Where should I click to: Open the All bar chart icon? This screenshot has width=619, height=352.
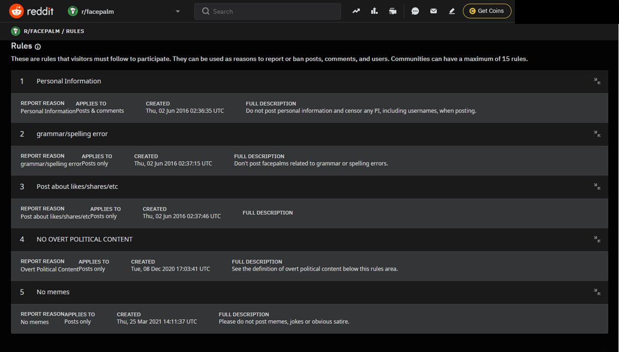click(375, 11)
